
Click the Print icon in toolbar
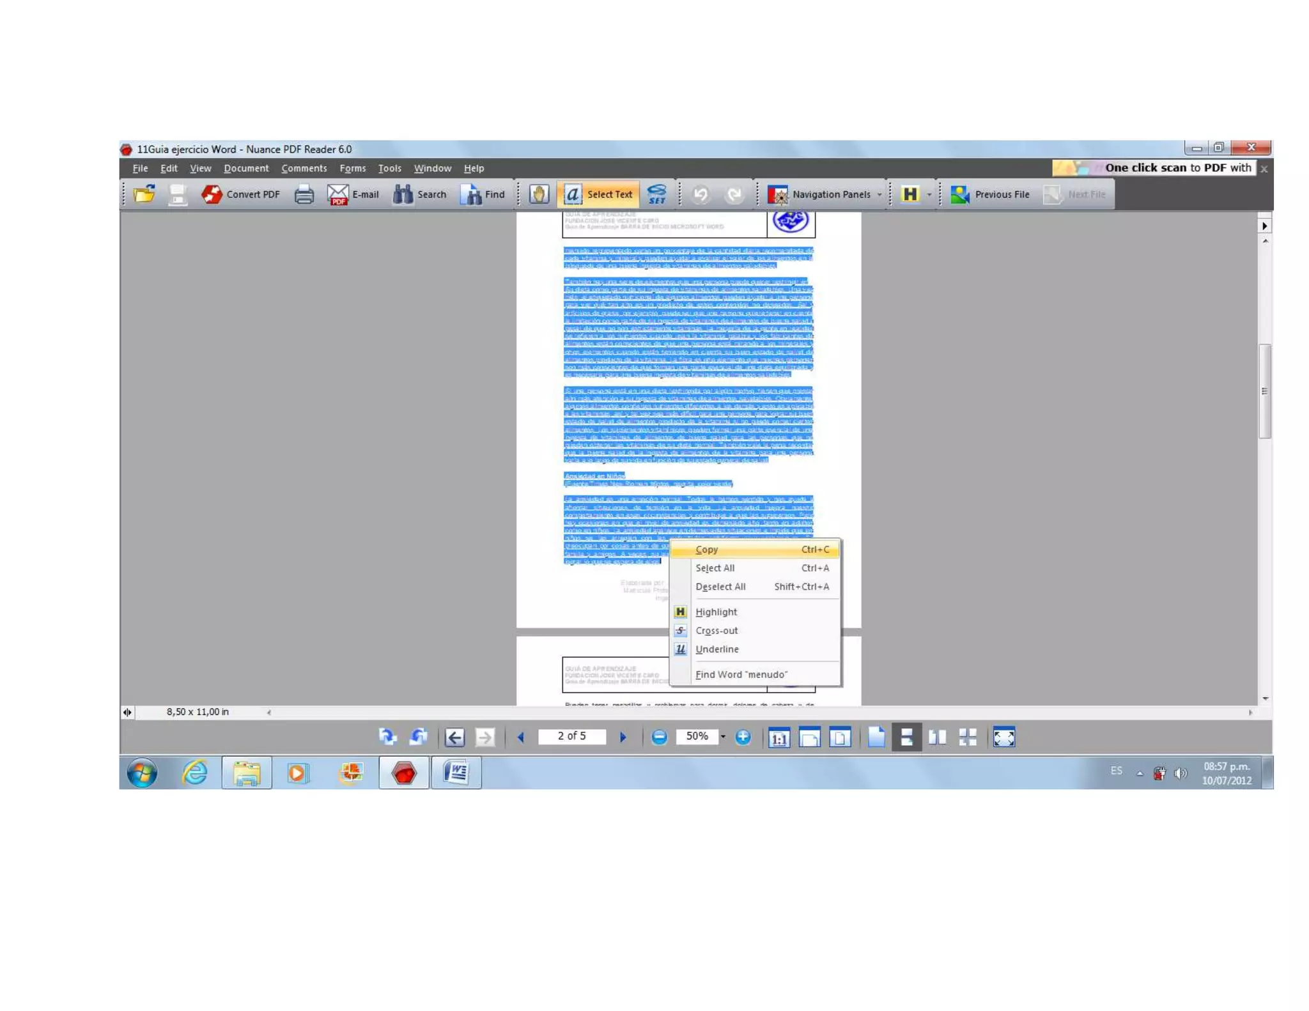pos(304,194)
